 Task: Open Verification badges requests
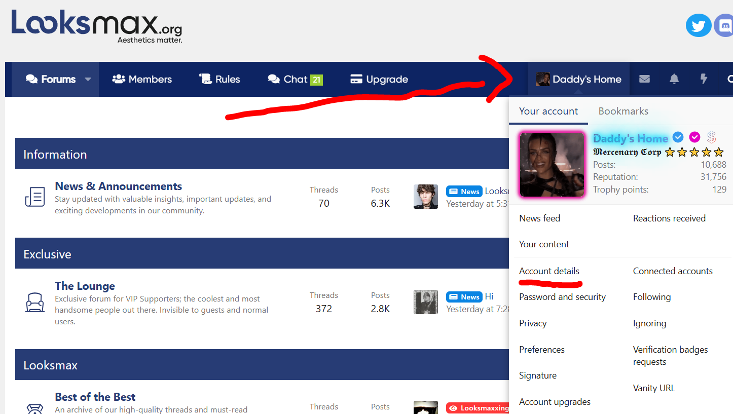(x=670, y=356)
